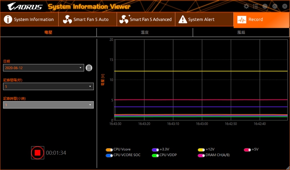The image size is (290, 170).
Task: Toggle the CPU VCORE SOC series switch
Action: 109,155
